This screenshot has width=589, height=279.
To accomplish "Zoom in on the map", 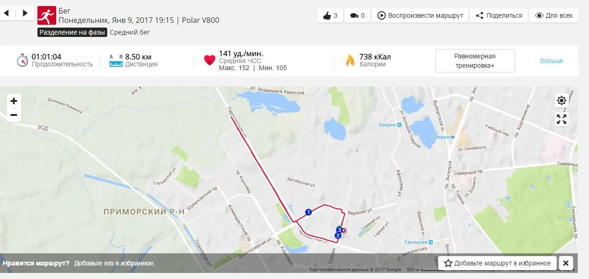I will coord(14,101).
